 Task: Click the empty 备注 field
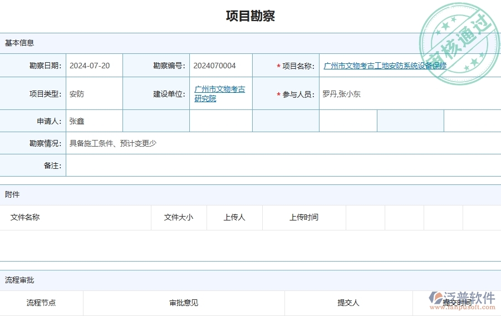pyautogui.click(x=278, y=165)
